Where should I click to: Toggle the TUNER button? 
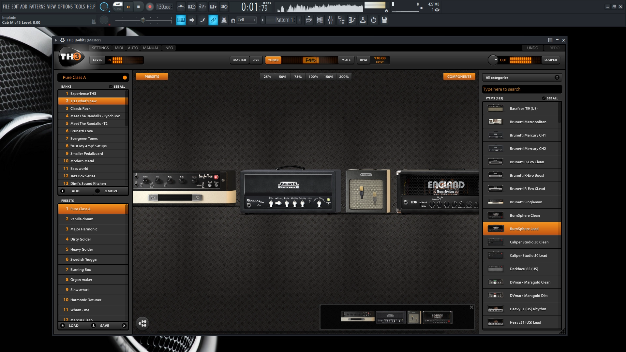[x=273, y=60]
